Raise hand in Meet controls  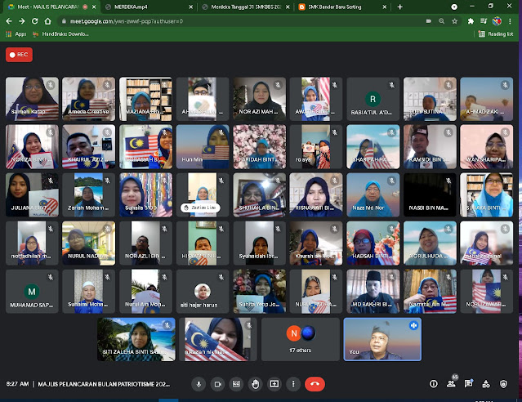[256, 384]
